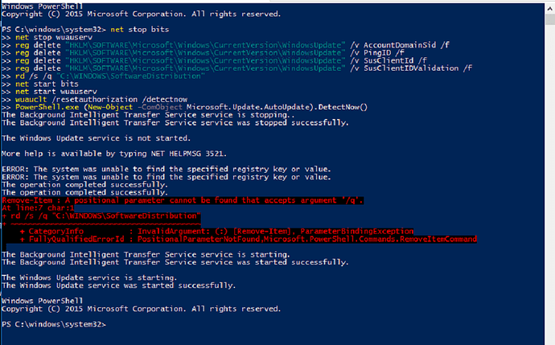Click the empty scrollbar track below thumb
Screen dimensions: 555x345
(549, 184)
